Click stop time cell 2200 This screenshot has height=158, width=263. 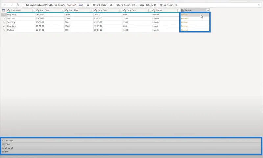[137, 19]
